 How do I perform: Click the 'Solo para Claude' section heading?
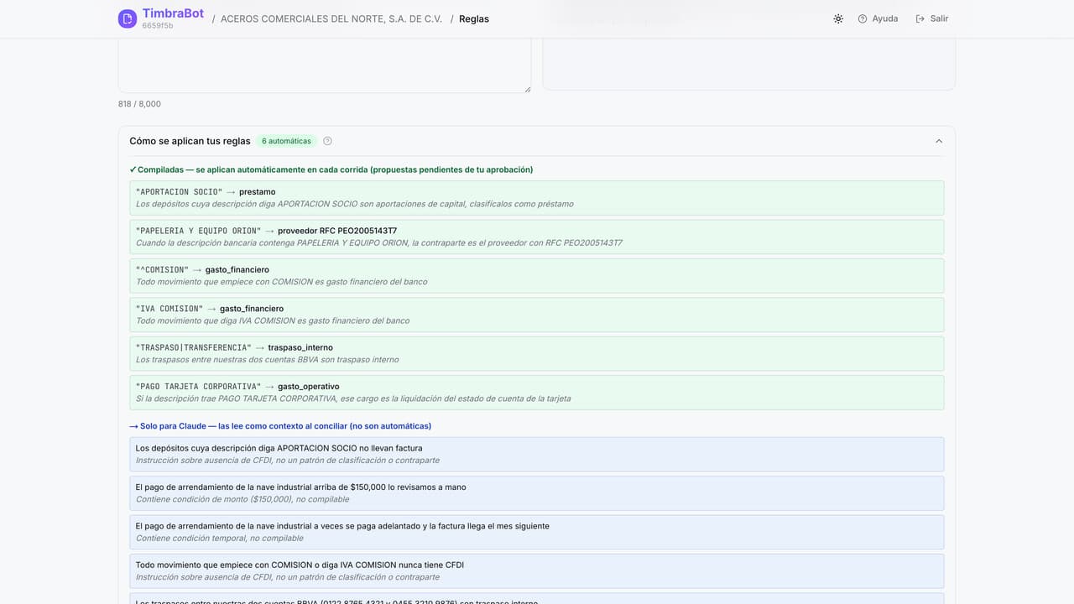pos(280,426)
